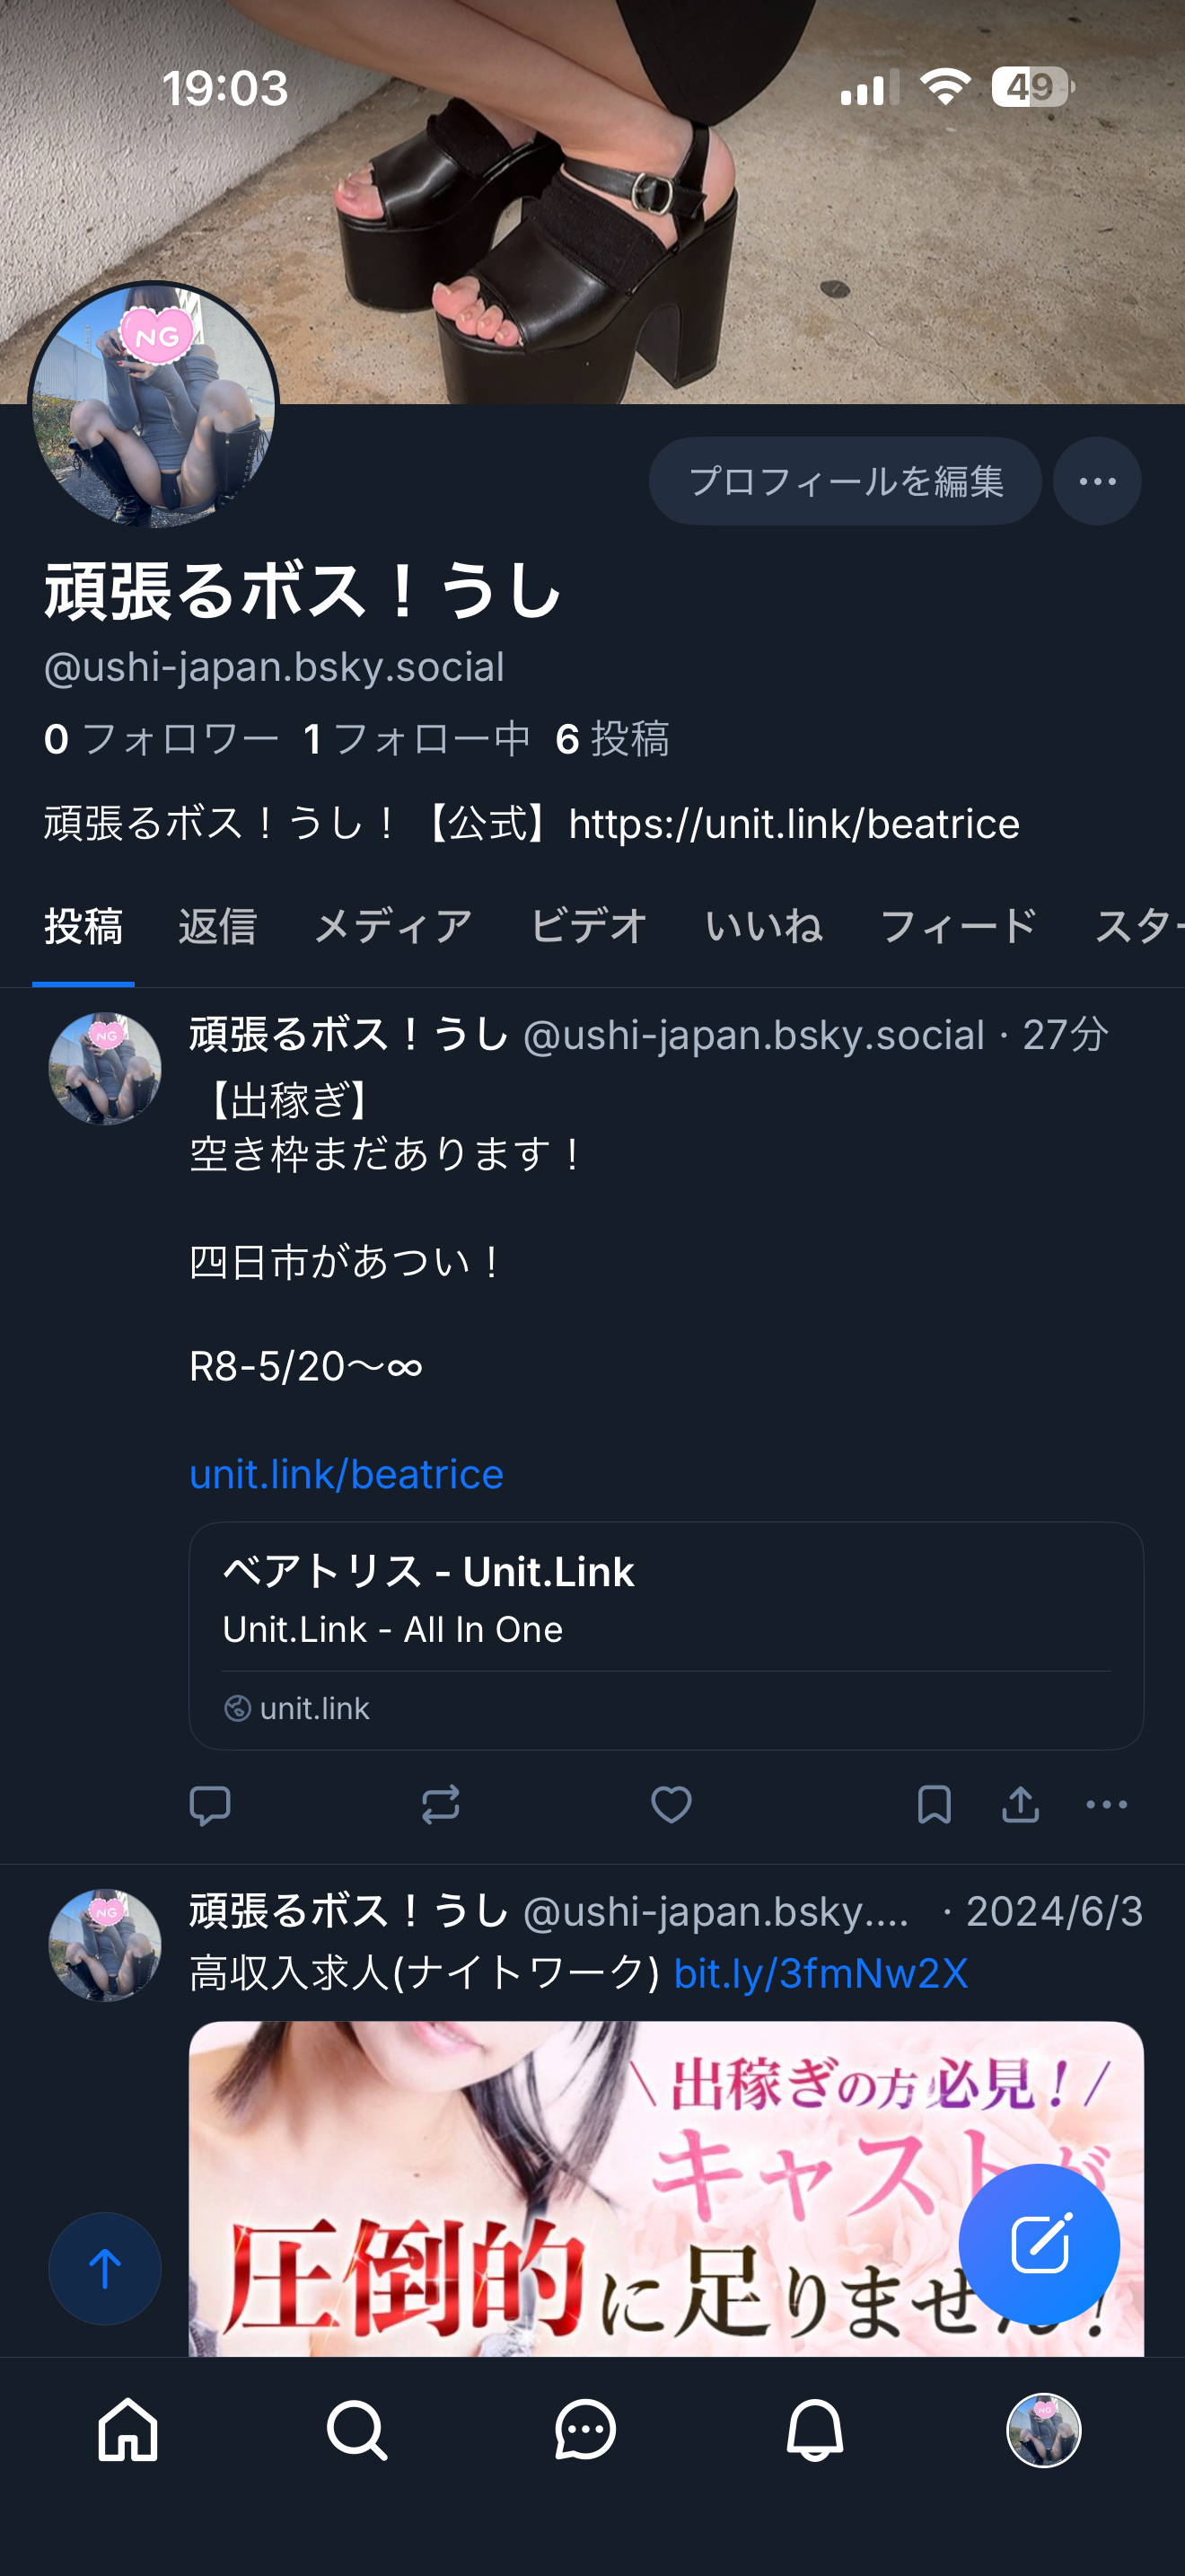Open profile more options menu
The height and width of the screenshot is (2576, 1185).
(x=1097, y=481)
